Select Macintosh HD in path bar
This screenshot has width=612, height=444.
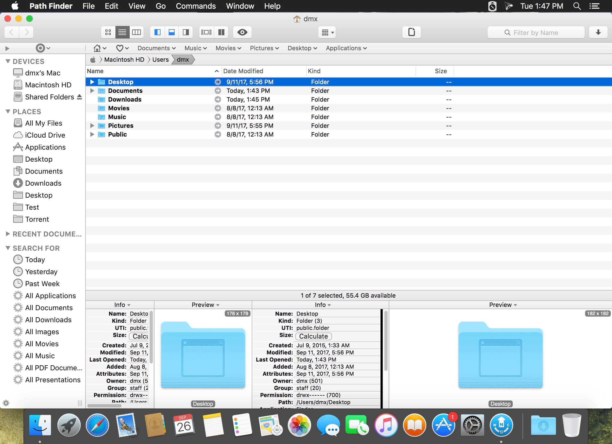[x=124, y=60]
